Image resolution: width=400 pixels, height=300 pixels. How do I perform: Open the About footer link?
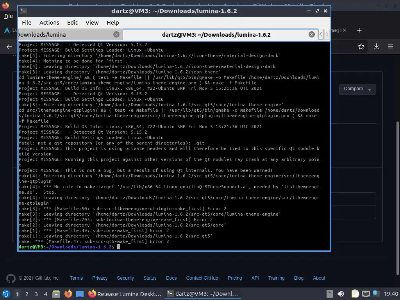tap(319, 278)
